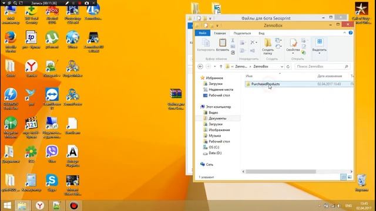Open the Yandex browser desktop shortcut

click(x=31, y=68)
